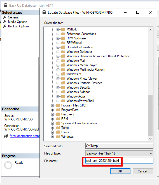This screenshot has height=185, width=159.
Task: Click the WindowsApps folder icon
Action: (63, 96)
